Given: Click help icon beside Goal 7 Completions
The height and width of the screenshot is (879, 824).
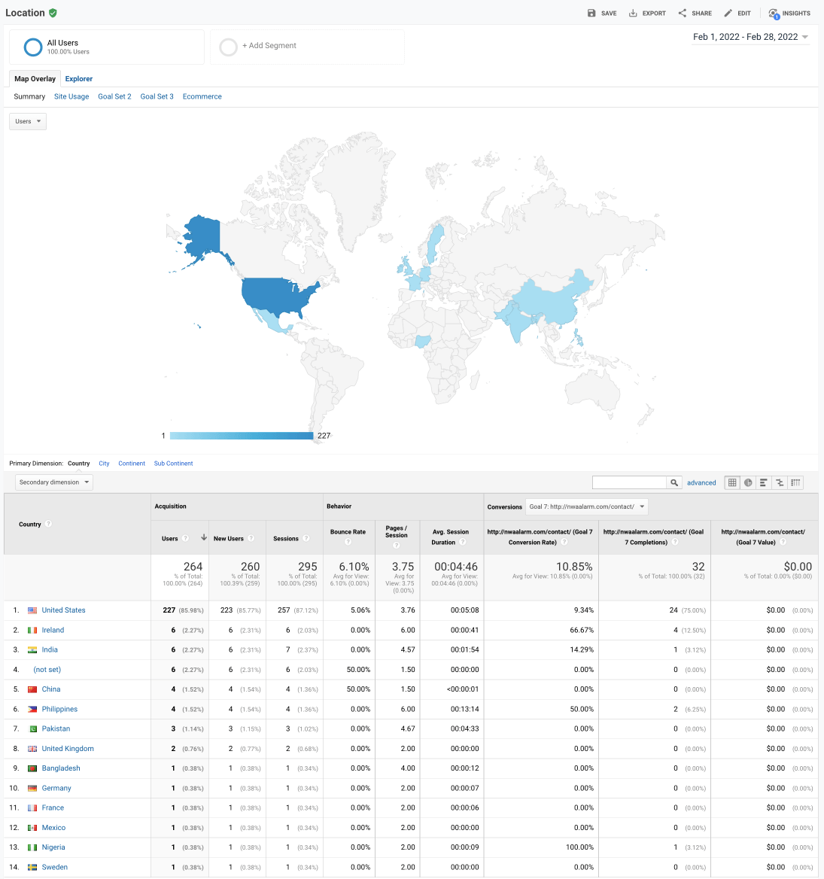Looking at the screenshot, I should pyautogui.click(x=675, y=542).
